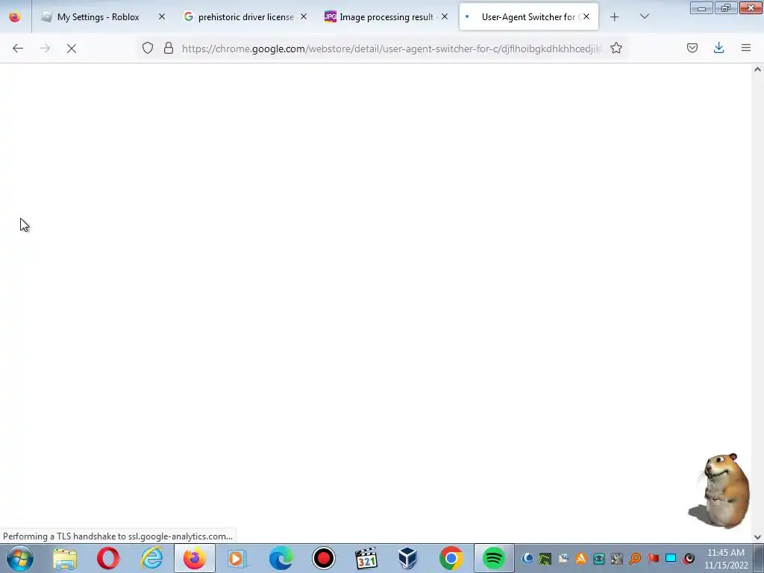Launch Media Player Classic from the taskbar
The width and height of the screenshot is (764, 573).
(x=366, y=558)
